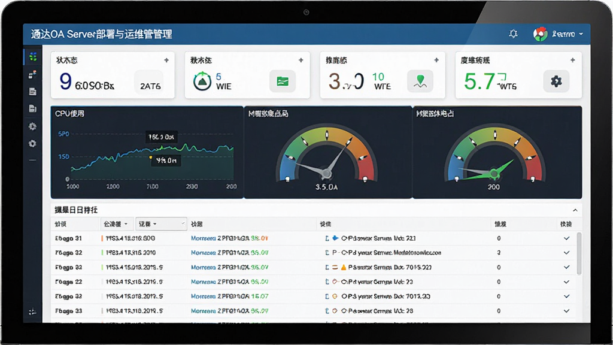Collapse the ranking table panel with top chevron

pos(575,210)
